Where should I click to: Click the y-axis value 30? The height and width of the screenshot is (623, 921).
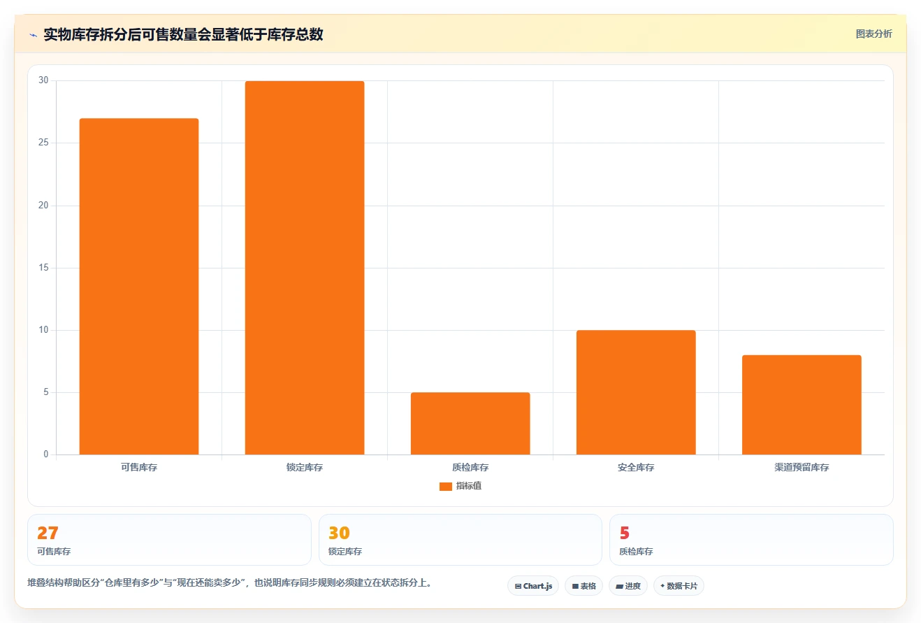click(x=43, y=80)
